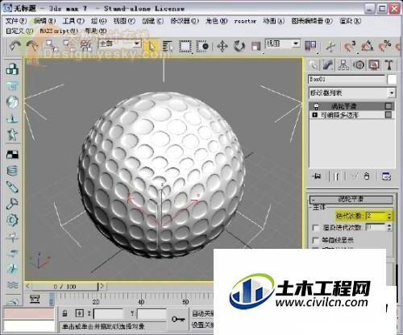The height and width of the screenshot is (335, 403).
Task: Activate the Select and Scale tool
Action: (x=256, y=47)
